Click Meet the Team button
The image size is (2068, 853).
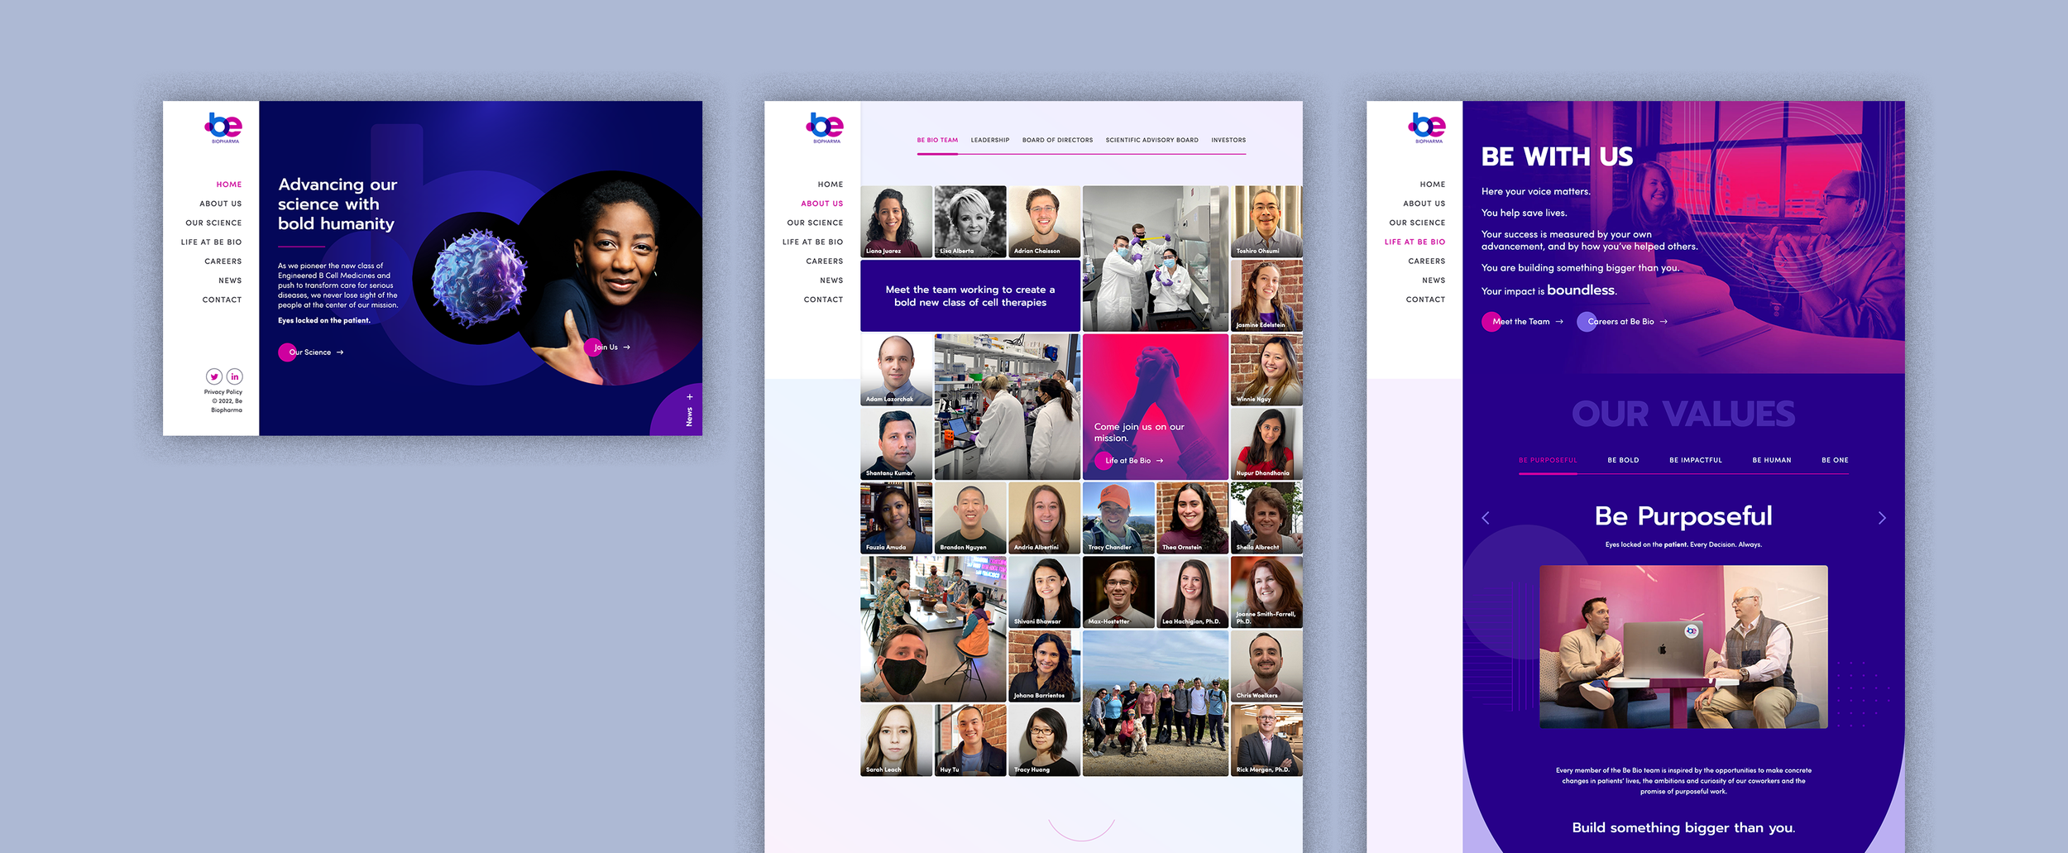(x=1523, y=322)
